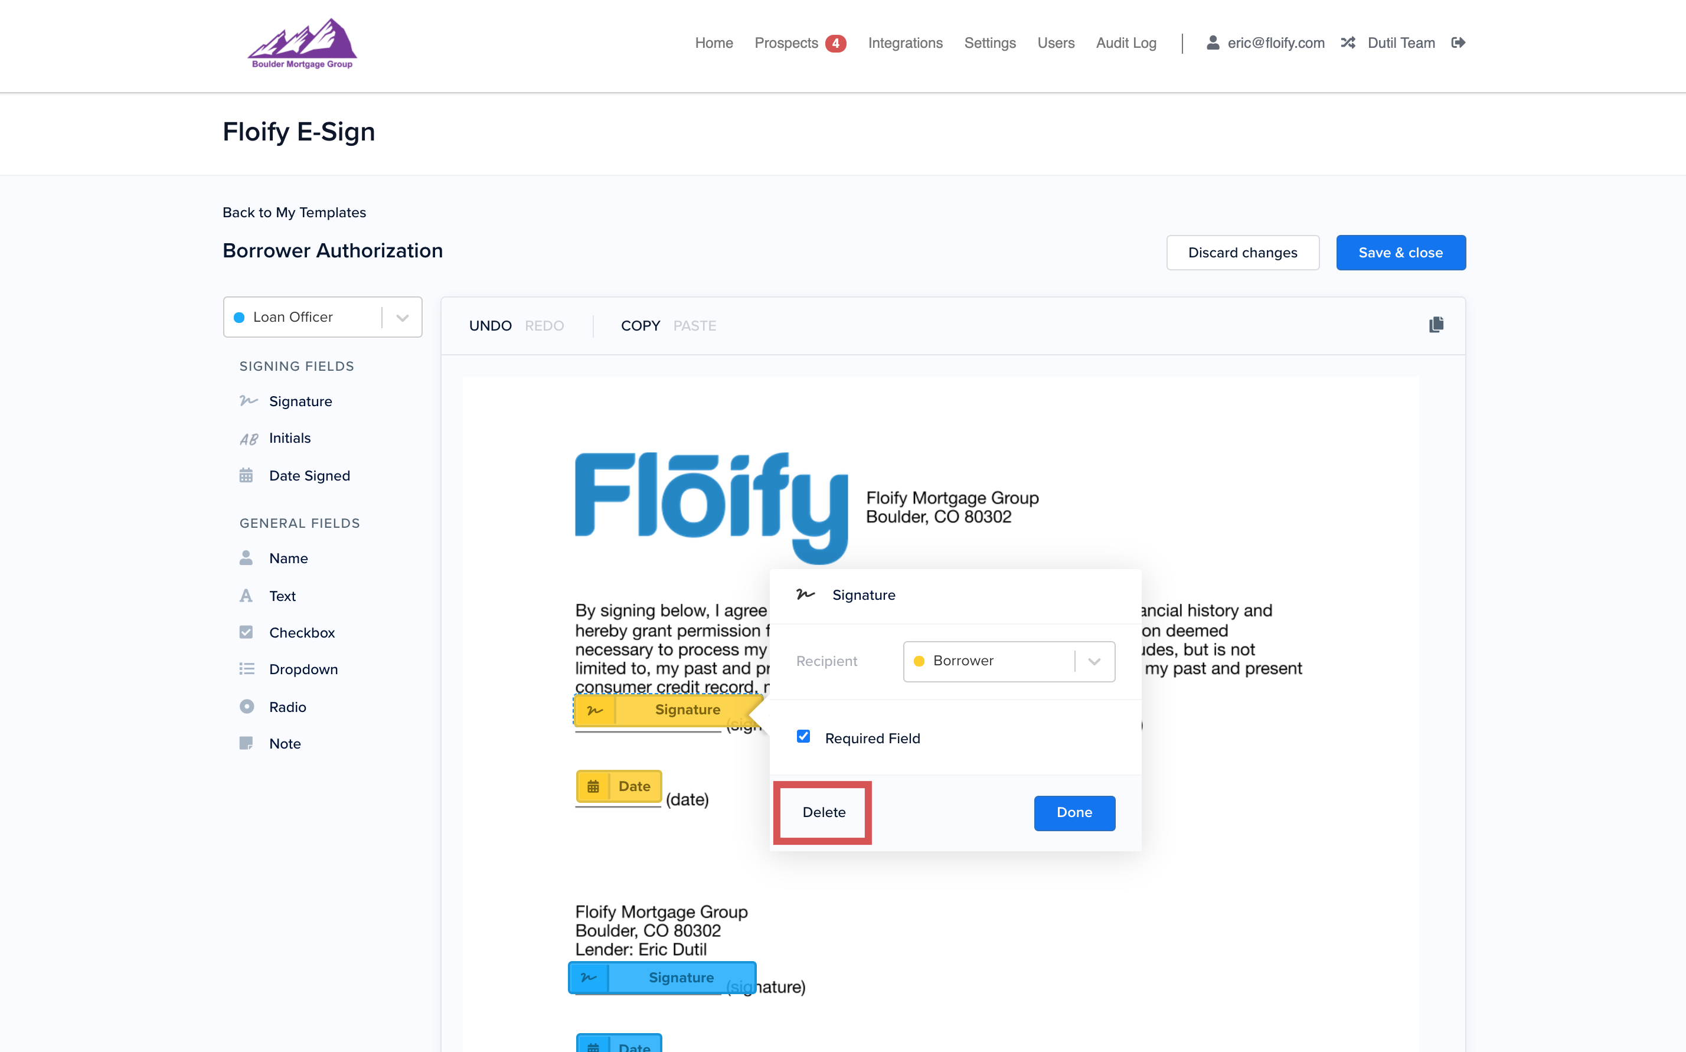Image resolution: width=1686 pixels, height=1052 pixels.
Task: Return via Back to My Templates link
Action: click(x=294, y=212)
